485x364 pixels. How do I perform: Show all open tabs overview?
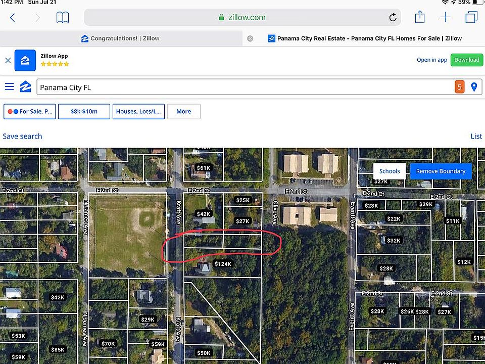471,17
